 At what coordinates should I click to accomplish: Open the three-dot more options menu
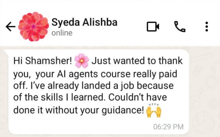[207, 26]
